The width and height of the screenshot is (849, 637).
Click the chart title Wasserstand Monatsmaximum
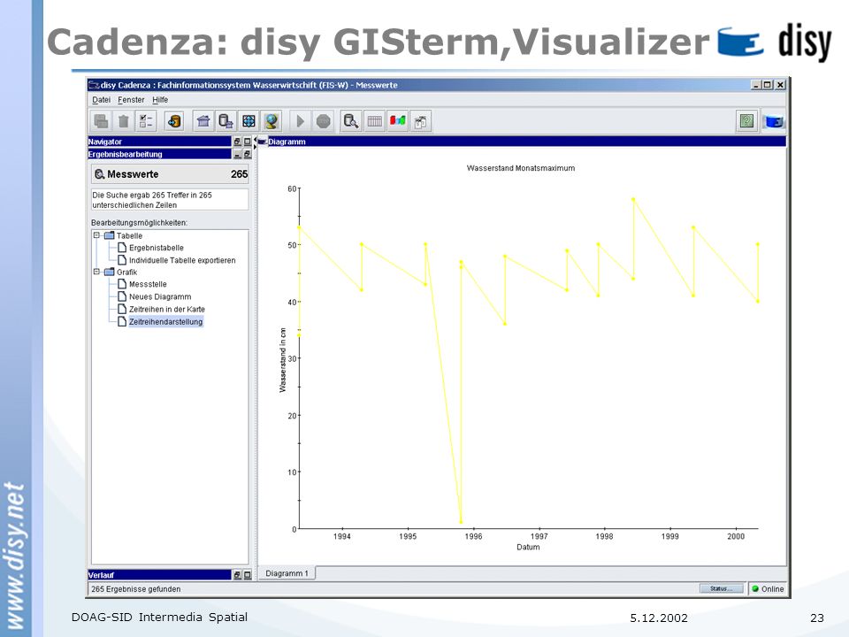[x=521, y=168]
